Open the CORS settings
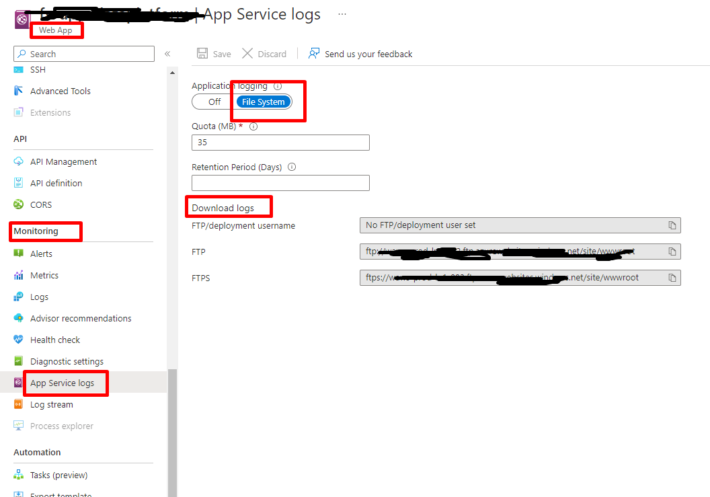The image size is (710, 497). [x=41, y=204]
